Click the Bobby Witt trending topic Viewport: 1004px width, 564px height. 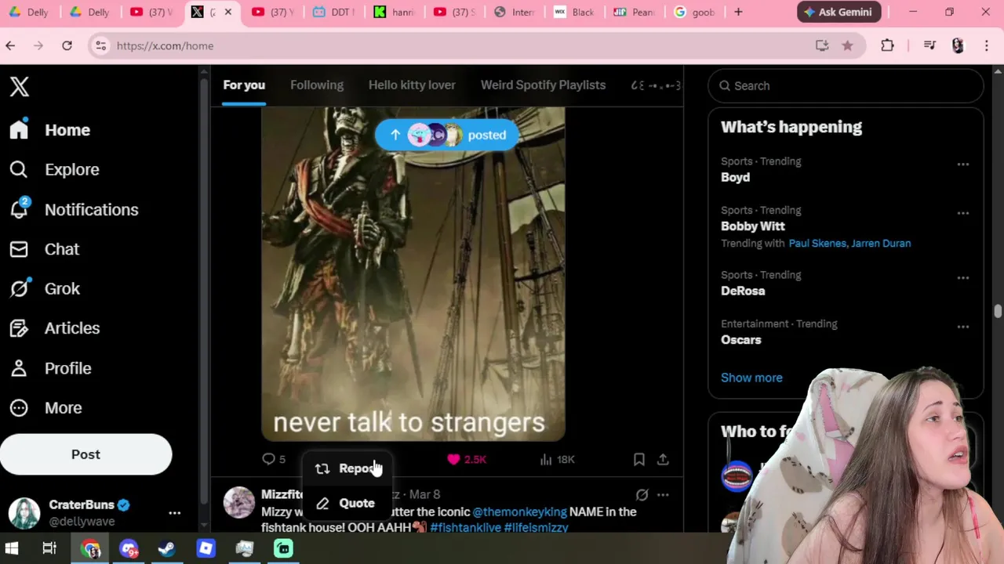point(753,226)
